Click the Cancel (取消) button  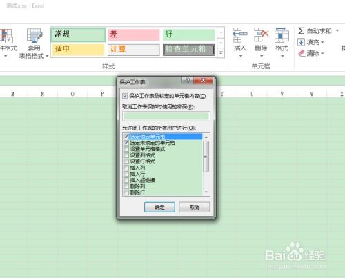(195, 207)
